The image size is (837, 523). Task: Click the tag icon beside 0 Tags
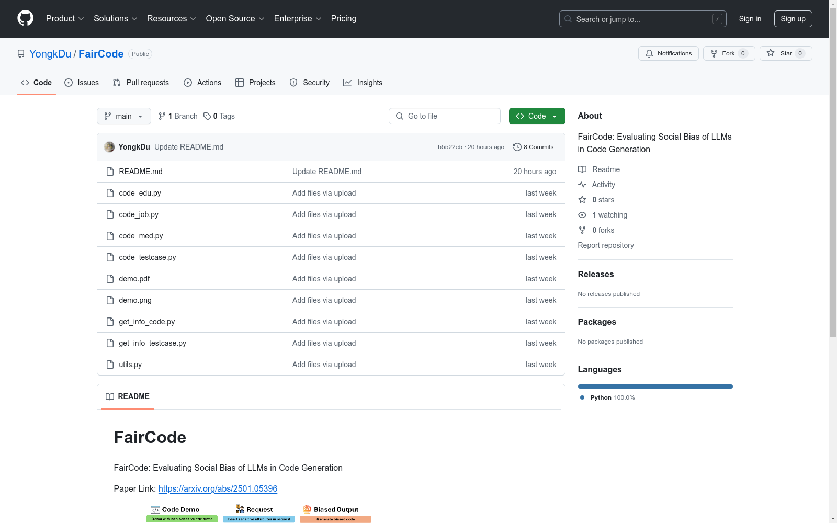tap(207, 116)
